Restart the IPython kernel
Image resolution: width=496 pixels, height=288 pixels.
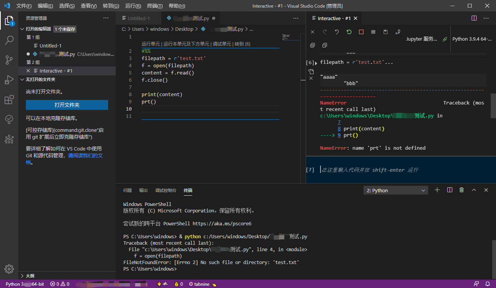349,32
